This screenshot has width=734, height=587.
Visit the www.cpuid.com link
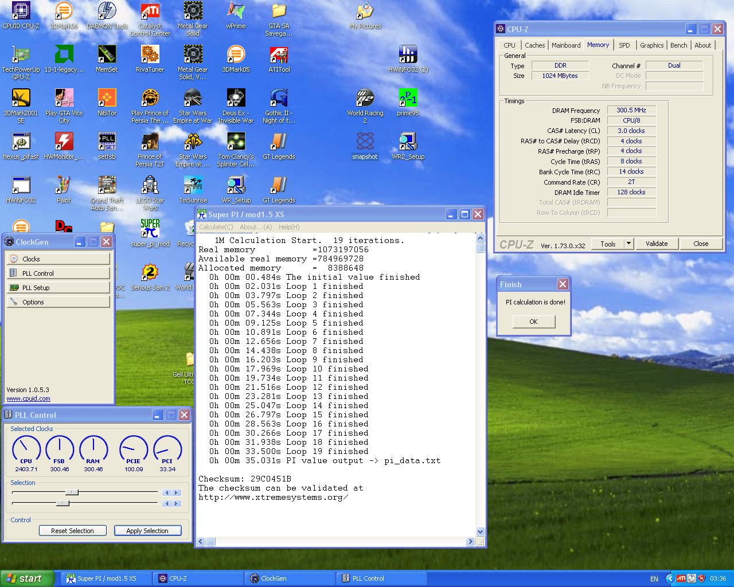28,398
